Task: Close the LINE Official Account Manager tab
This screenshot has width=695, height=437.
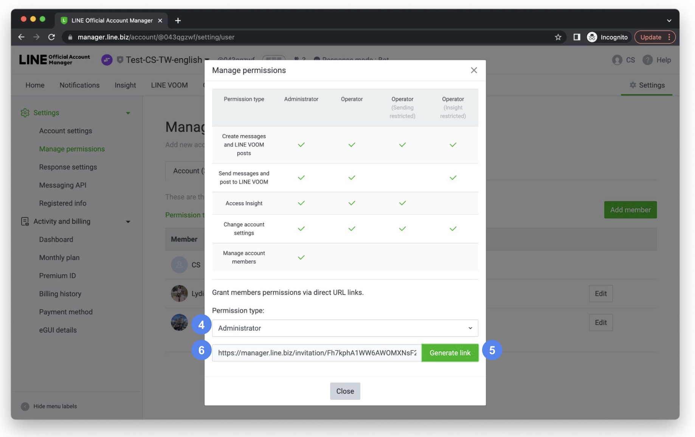Action: click(x=160, y=20)
